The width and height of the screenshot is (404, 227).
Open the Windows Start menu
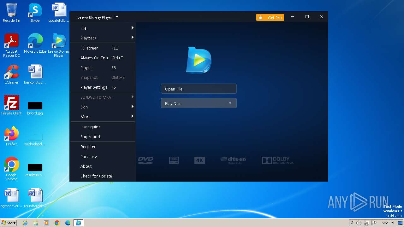point(9,223)
